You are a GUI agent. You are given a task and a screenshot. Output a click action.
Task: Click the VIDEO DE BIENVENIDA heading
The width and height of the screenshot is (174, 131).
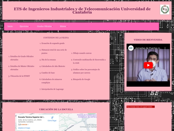tap(148, 40)
